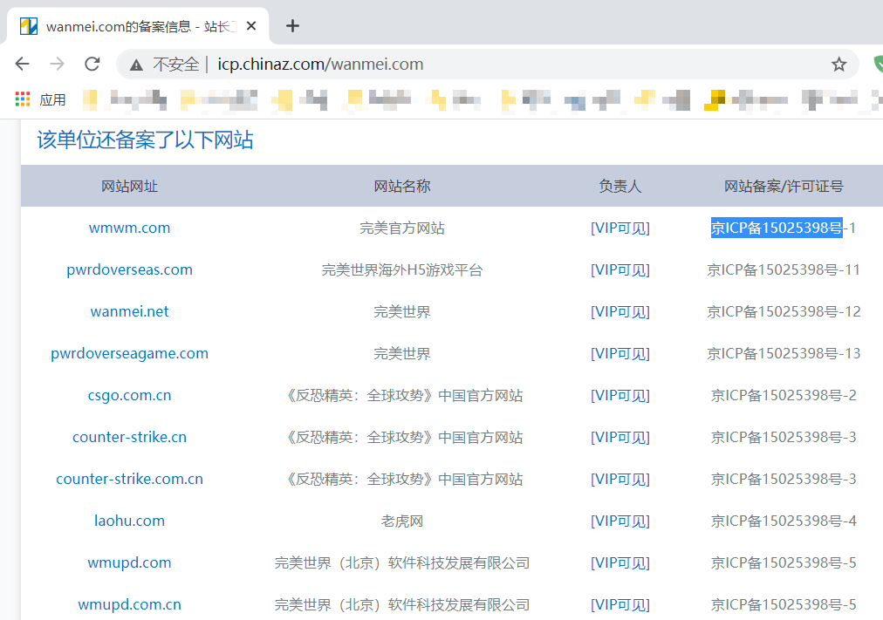Viewport: 883px width, 620px height.
Task: Click [VIP可见] in the counter-strike.cn row
Action: 620,437
